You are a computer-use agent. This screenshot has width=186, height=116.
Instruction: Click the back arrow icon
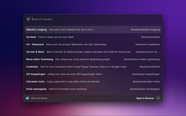[x=28, y=19]
